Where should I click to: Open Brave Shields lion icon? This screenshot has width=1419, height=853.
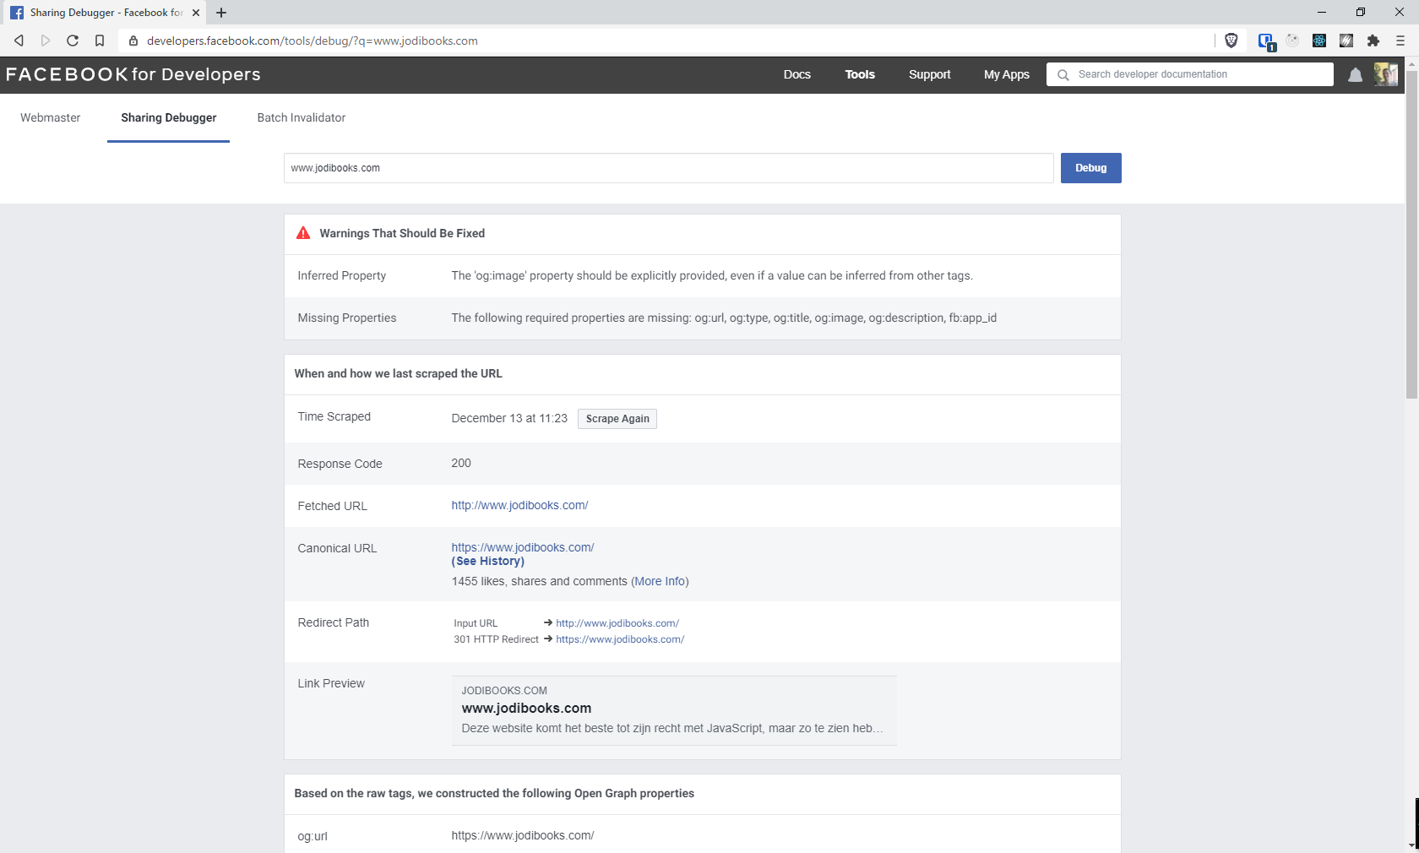[1231, 41]
